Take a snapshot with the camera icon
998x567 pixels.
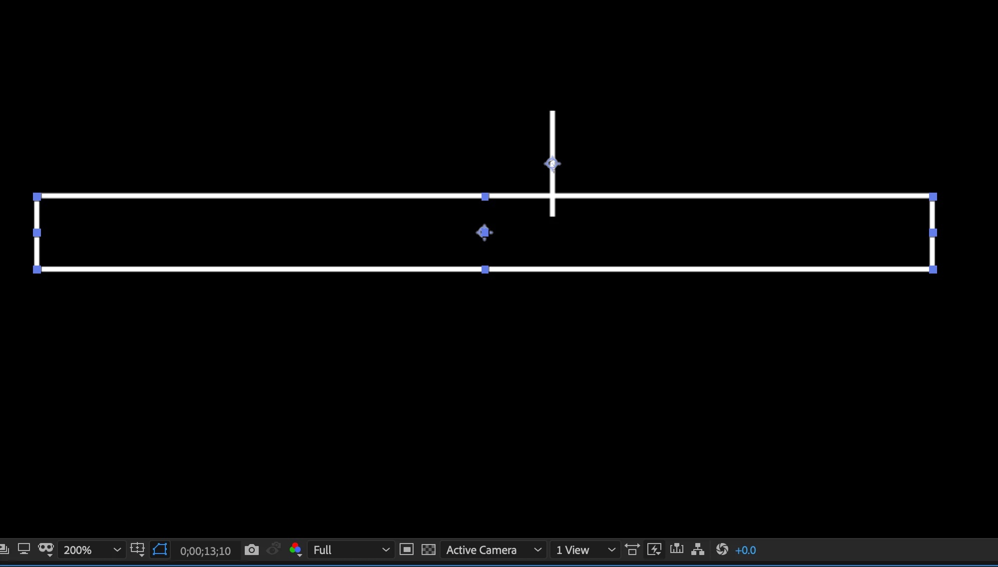tap(252, 550)
